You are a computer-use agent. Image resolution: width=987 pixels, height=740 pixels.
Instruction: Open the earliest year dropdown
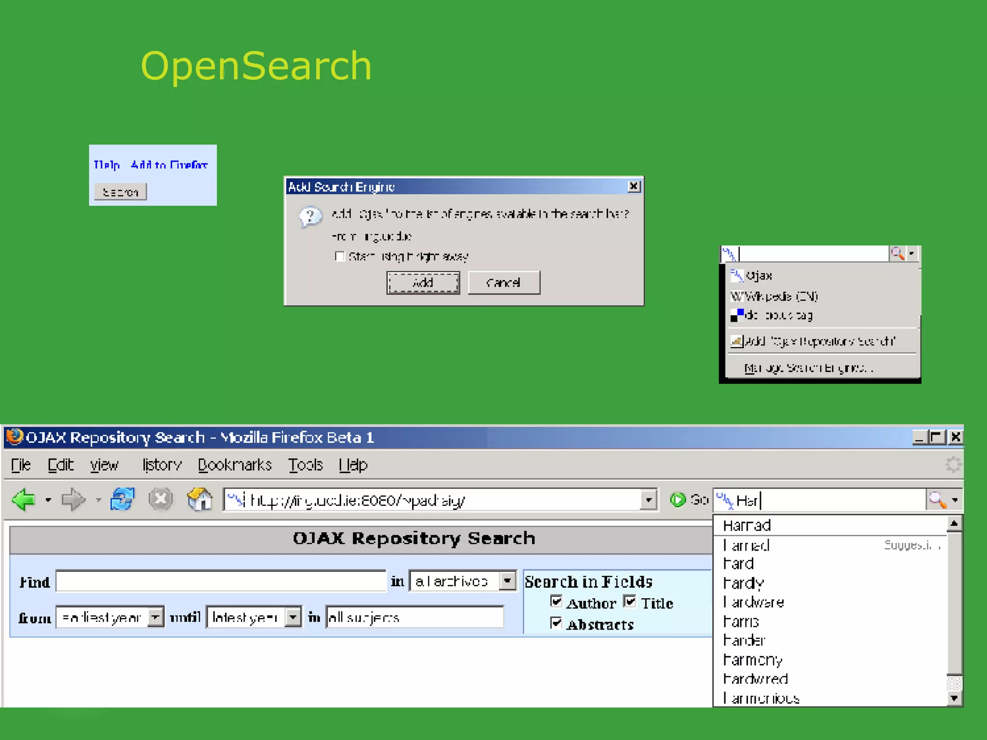pyautogui.click(x=155, y=617)
